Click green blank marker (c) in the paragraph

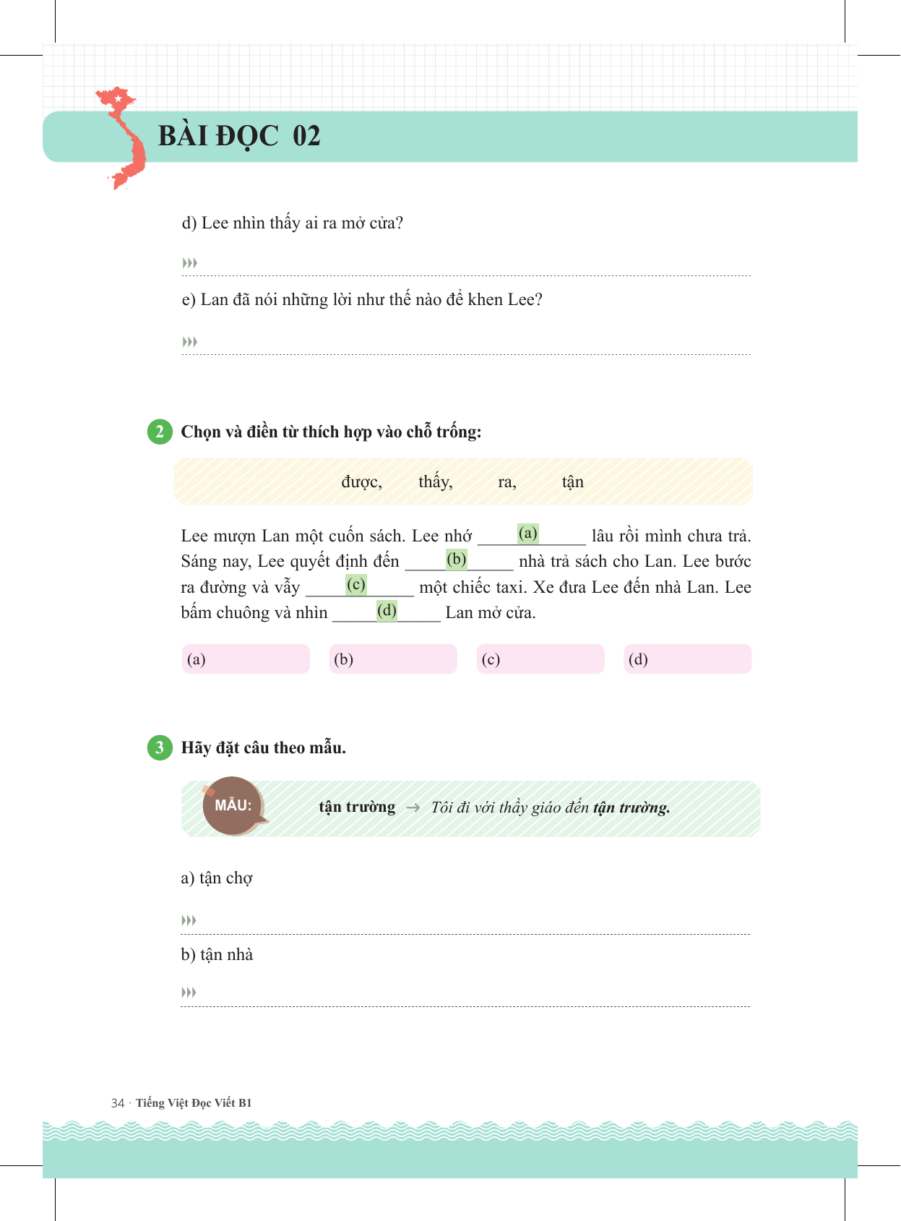tap(356, 584)
